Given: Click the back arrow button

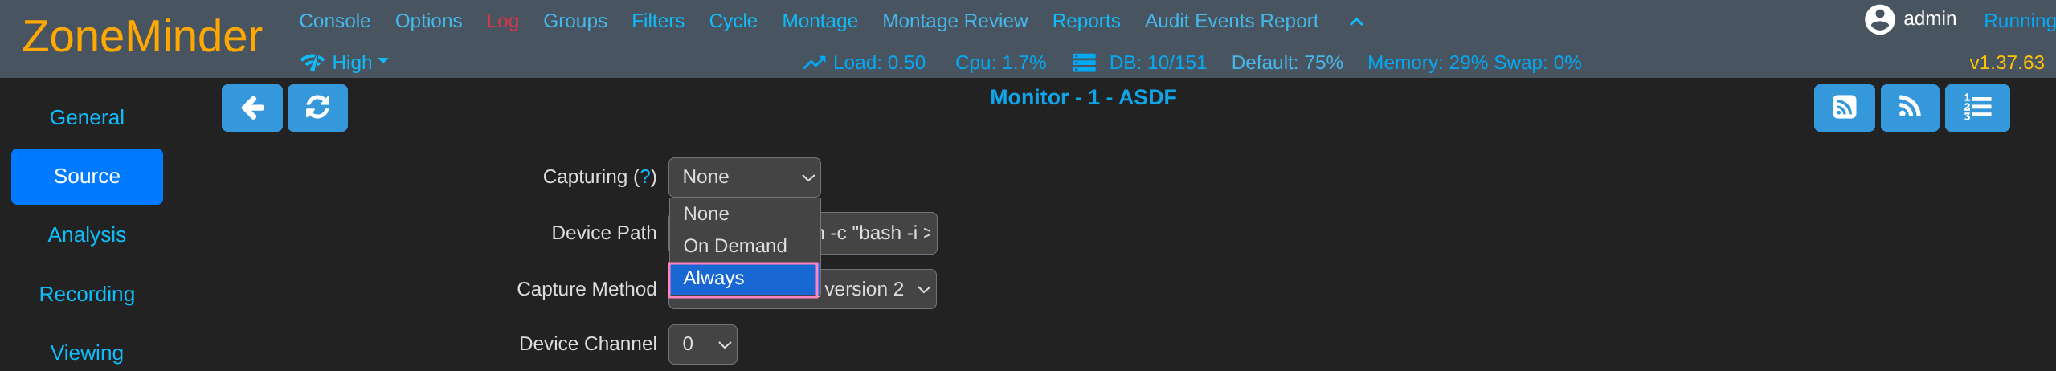Looking at the screenshot, I should tap(251, 108).
